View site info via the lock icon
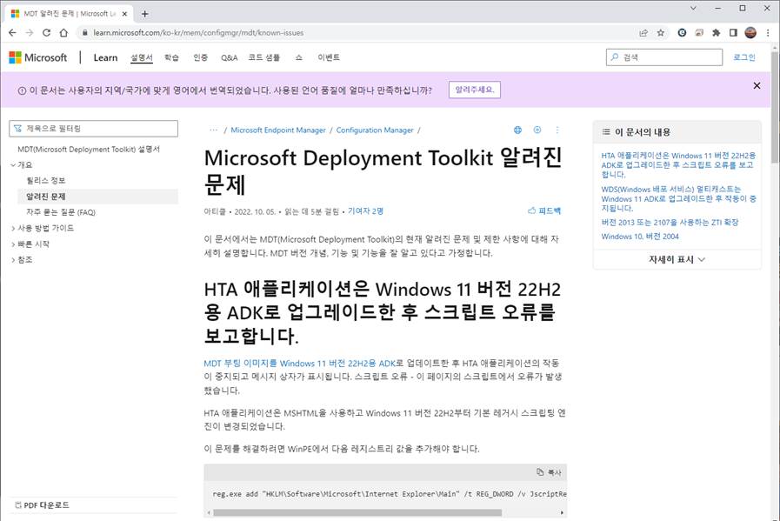This screenshot has width=780, height=521. point(85,33)
